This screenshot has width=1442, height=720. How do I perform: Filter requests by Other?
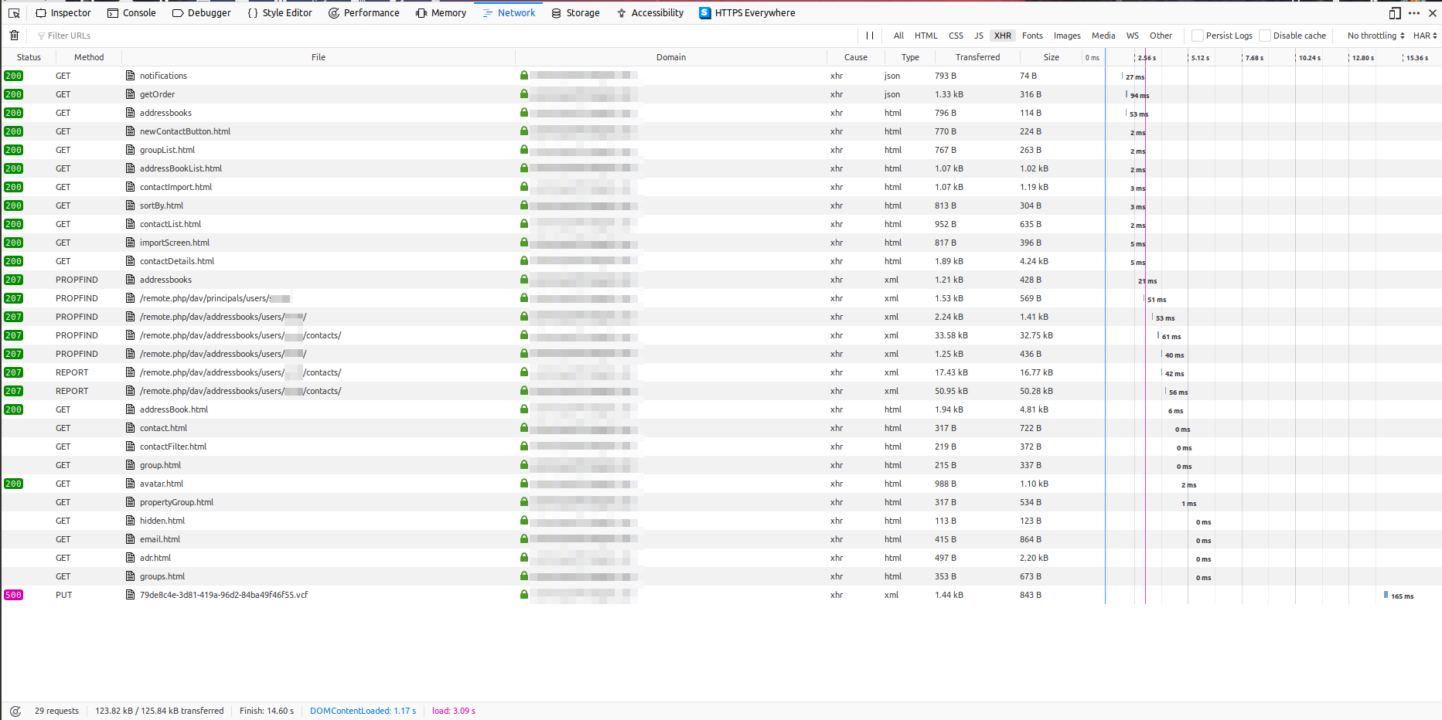(x=1161, y=36)
